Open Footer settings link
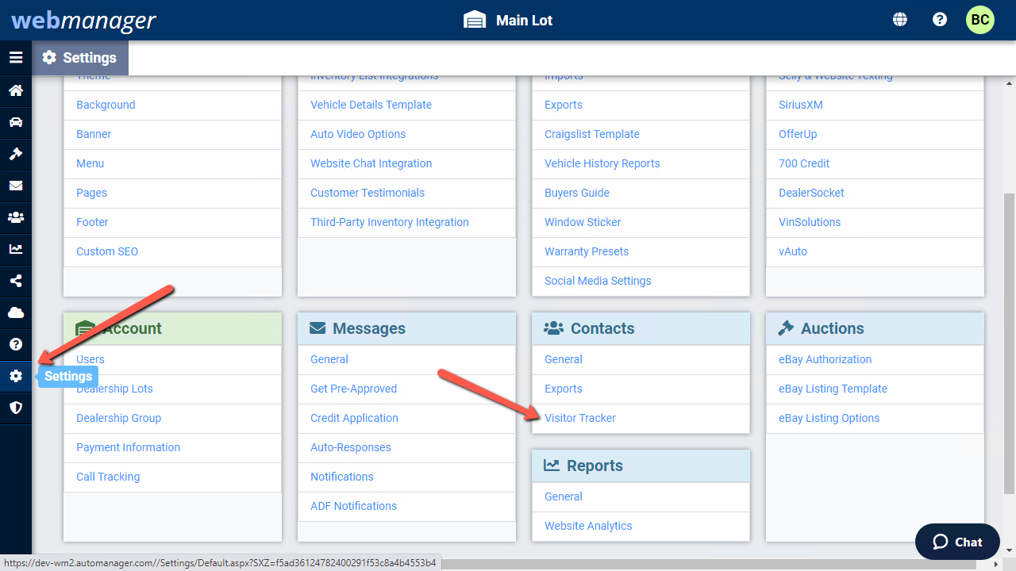Viewport: 1016px width, 571px height. coord(92,222)
